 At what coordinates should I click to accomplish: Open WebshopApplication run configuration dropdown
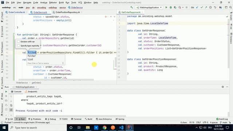[149, 7]
